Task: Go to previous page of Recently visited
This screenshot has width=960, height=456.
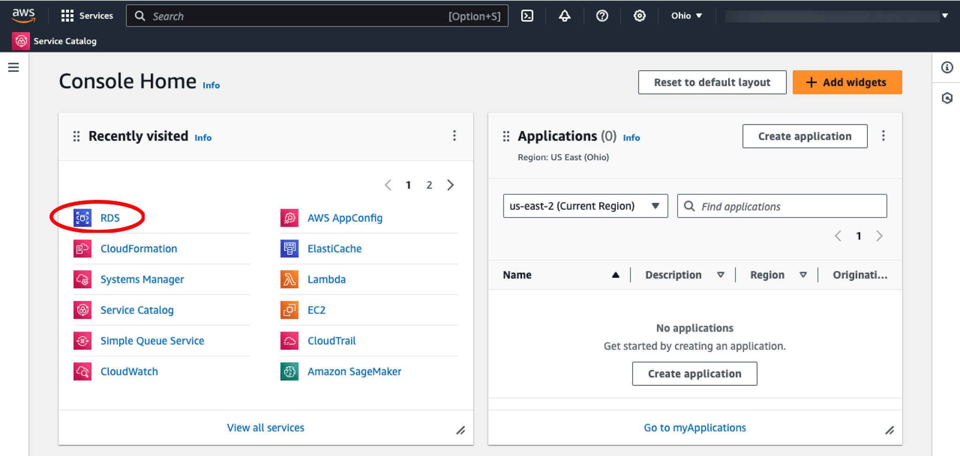Action: pos(388,185)
